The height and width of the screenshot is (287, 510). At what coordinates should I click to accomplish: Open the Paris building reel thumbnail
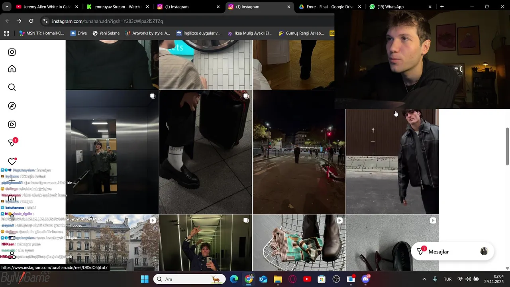(112, 243)
